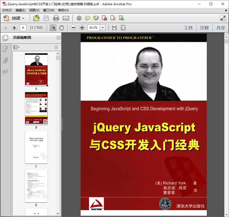The width and height of the screenshot is (229, 217).
Task: Print the document using the printer icon
Action: point(56,18)
